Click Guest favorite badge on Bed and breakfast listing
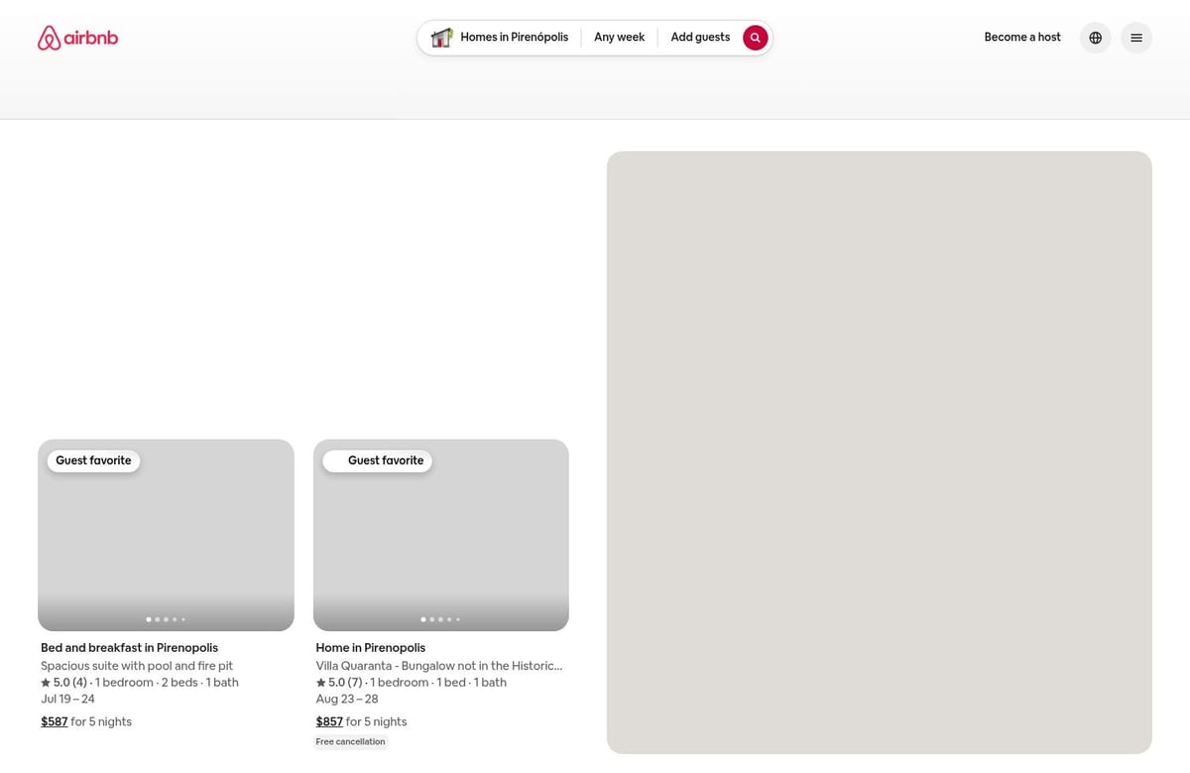 93,460
